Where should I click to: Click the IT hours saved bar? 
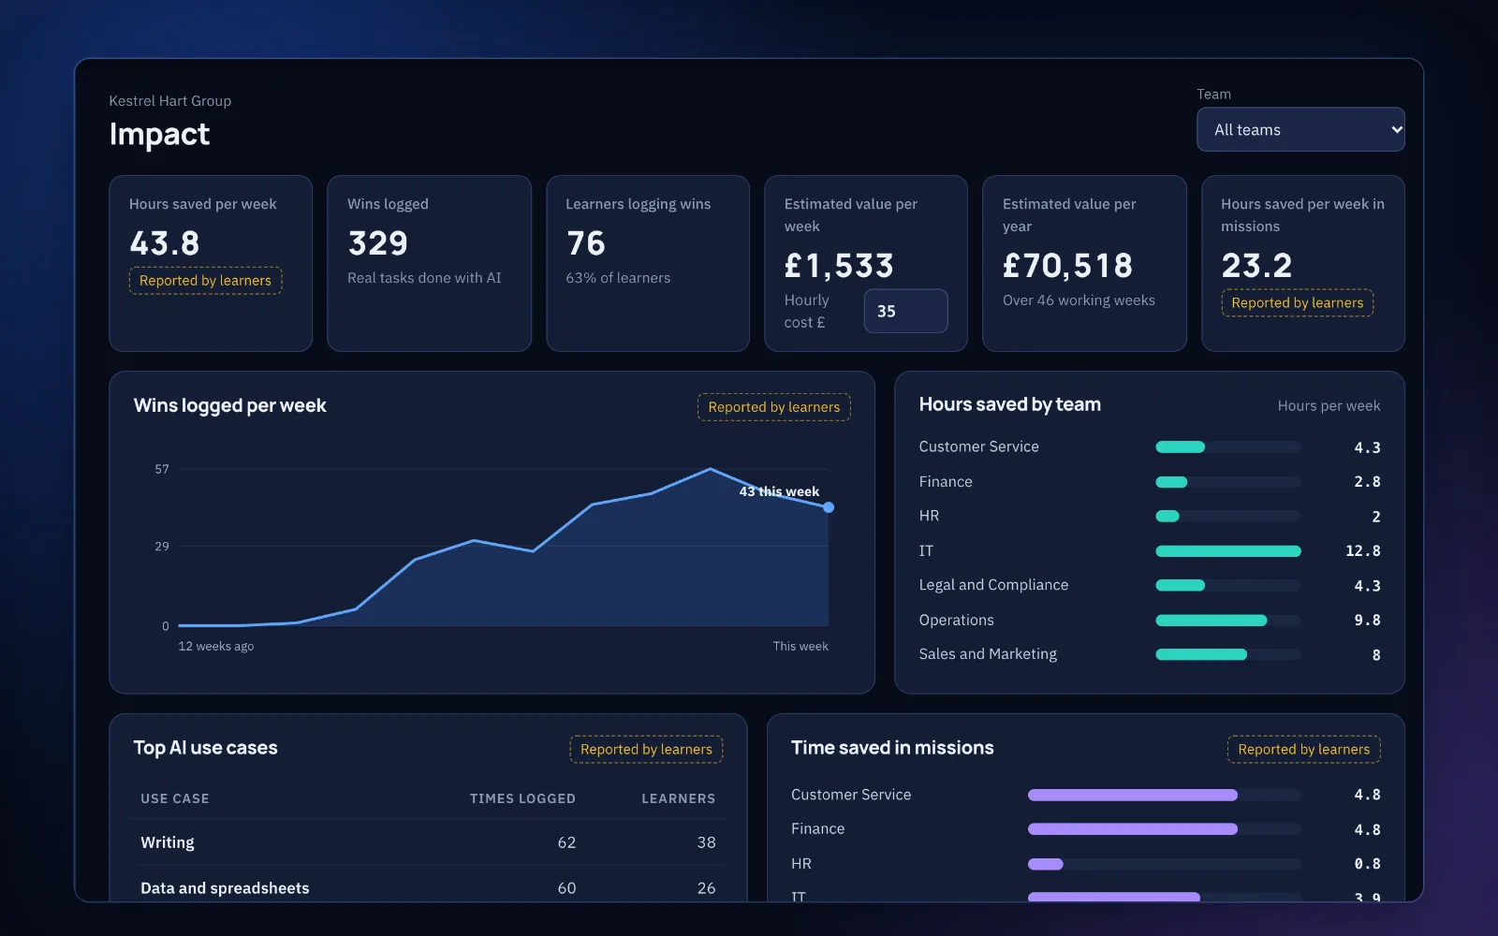click(x=1228, y=551)
